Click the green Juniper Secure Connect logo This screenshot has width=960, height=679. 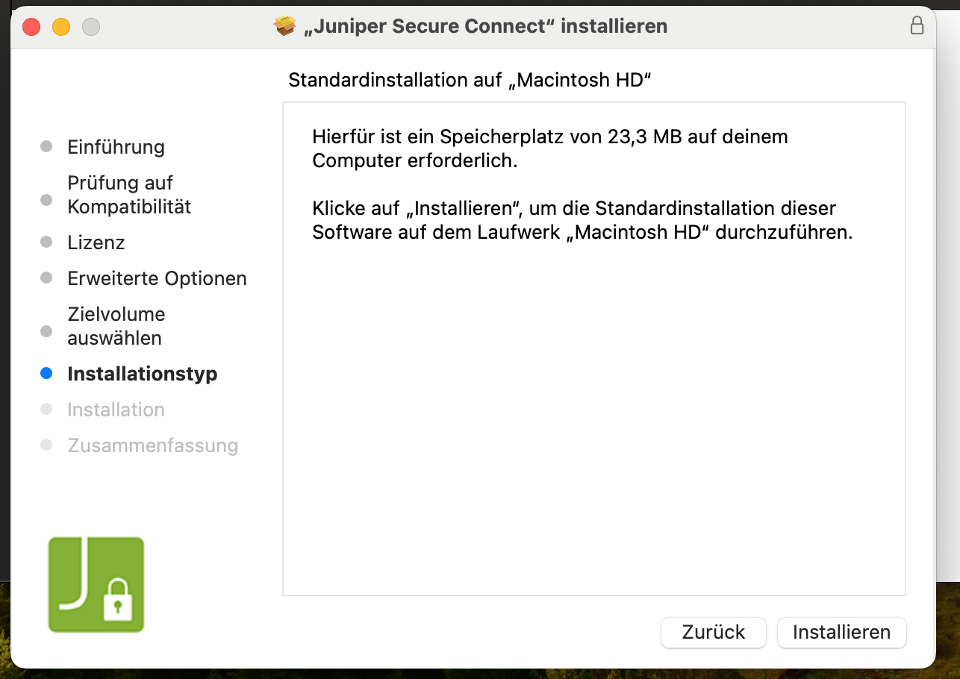click(96, 584)
